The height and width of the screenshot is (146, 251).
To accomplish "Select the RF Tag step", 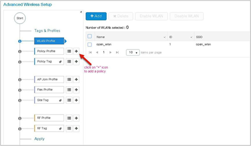I will click(49, 128).
